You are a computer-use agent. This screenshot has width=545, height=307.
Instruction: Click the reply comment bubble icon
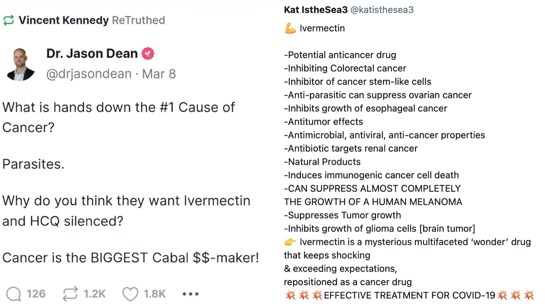pos(14,294)
